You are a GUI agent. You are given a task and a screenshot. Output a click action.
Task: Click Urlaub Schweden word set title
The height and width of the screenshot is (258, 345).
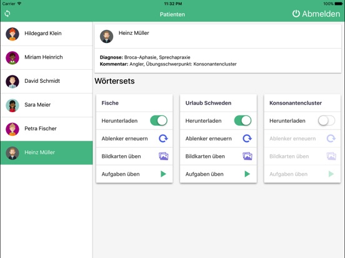[208, 103]
